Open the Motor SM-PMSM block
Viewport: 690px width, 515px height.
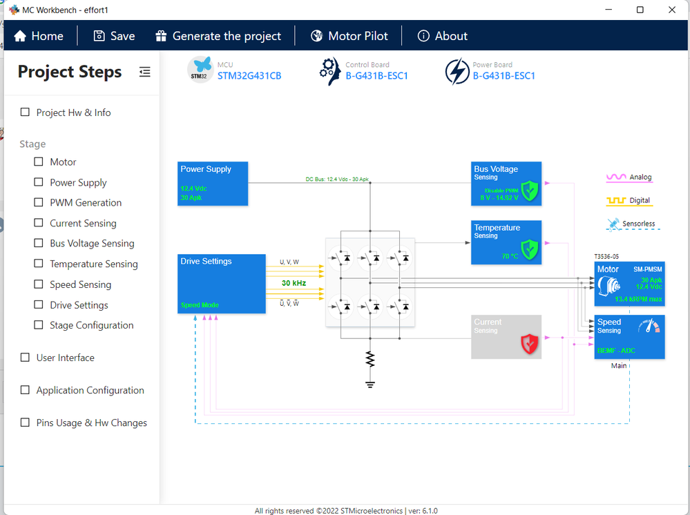tap(630, 284)
